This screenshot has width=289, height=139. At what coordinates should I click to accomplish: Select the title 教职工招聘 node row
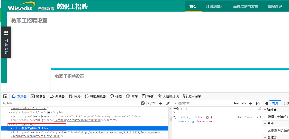pyautogui.click(x=84, y=128)
